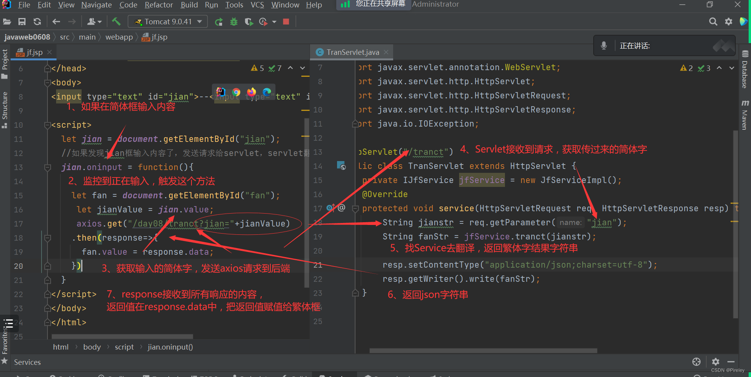
Task: Collapse the imports fold at line 11
Action: point(355,124)
